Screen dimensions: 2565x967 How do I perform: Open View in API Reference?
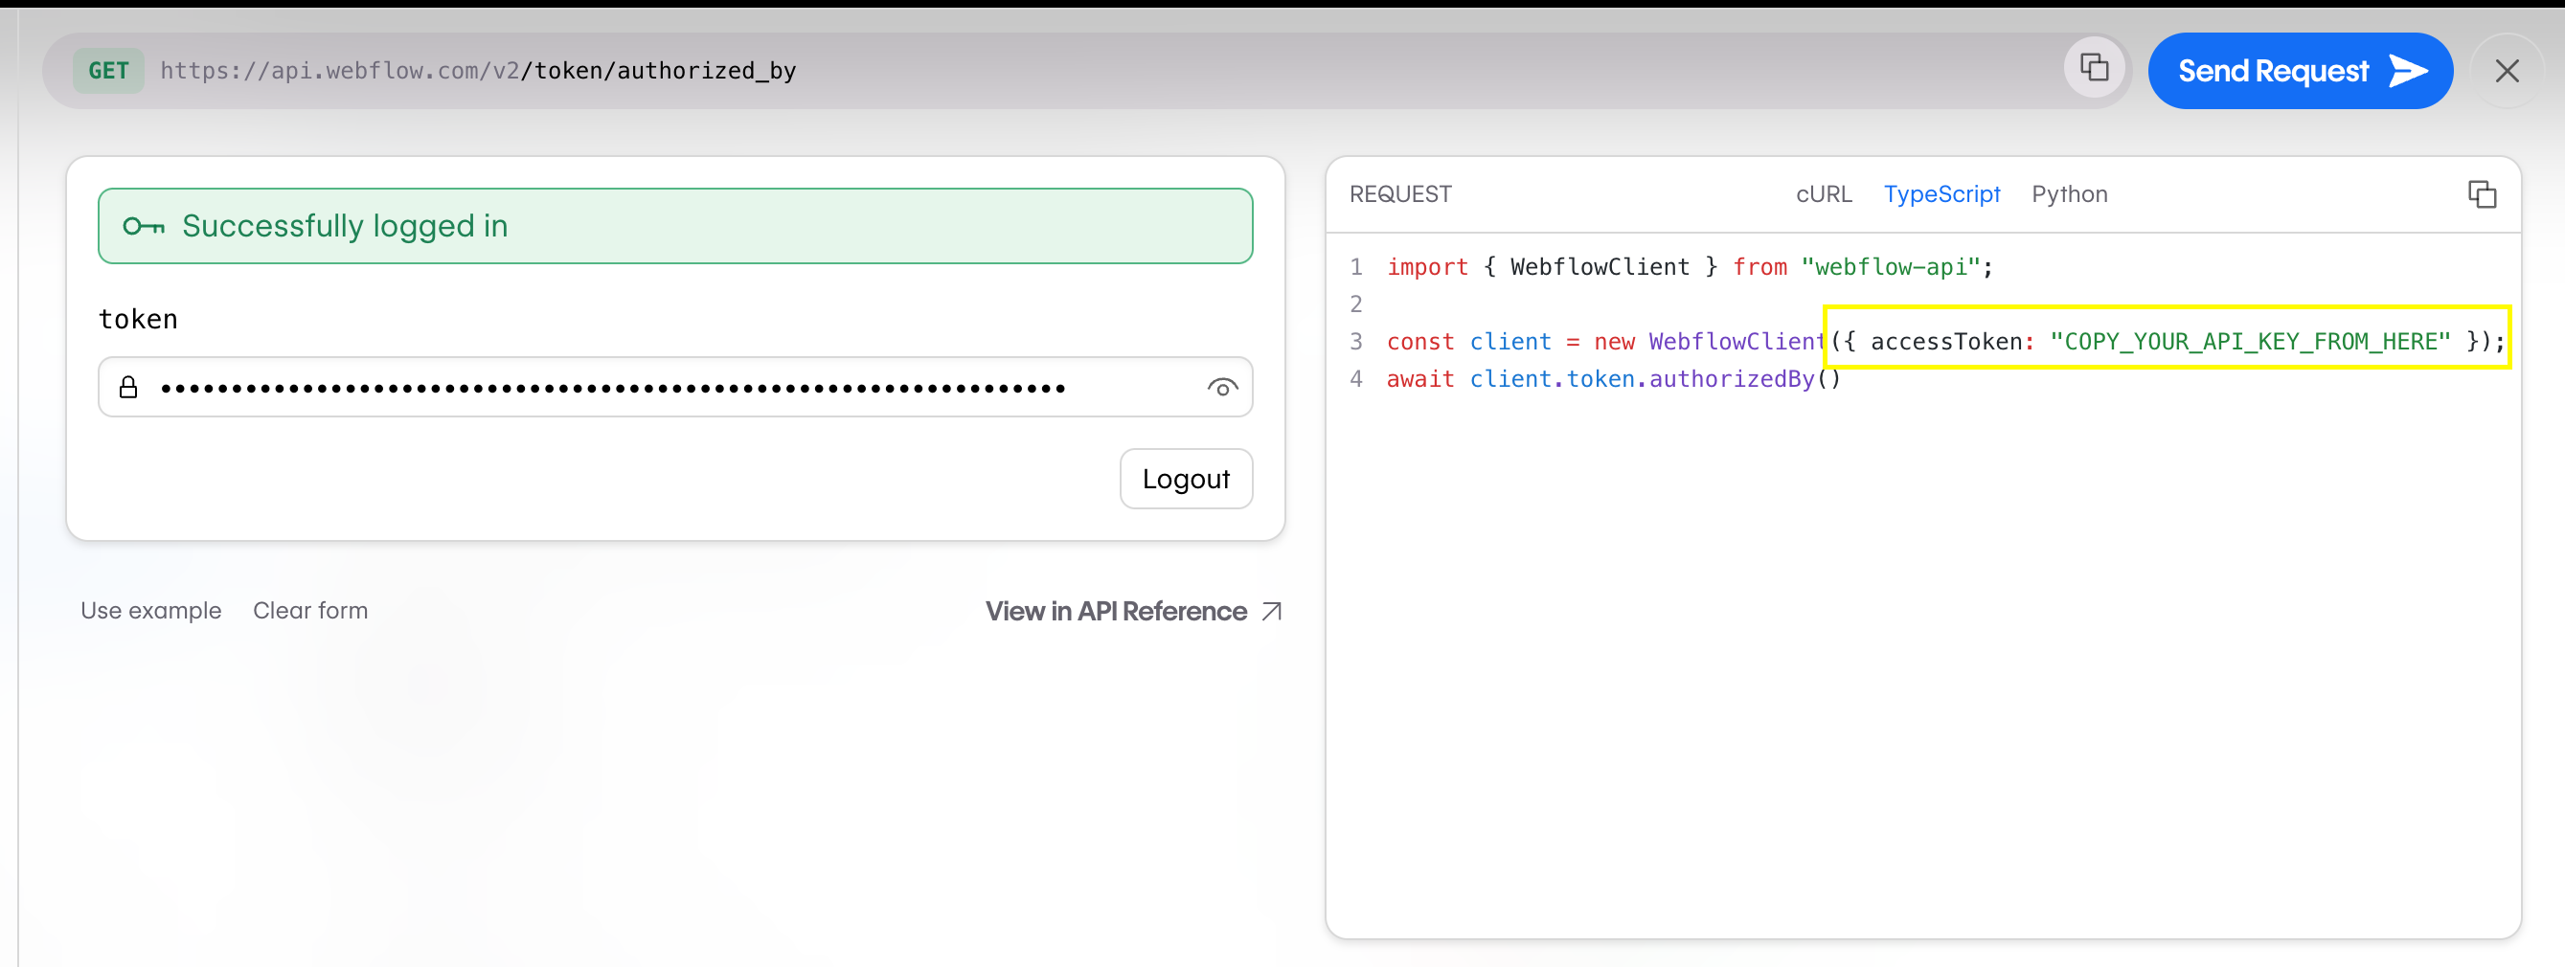(1115, 611)
